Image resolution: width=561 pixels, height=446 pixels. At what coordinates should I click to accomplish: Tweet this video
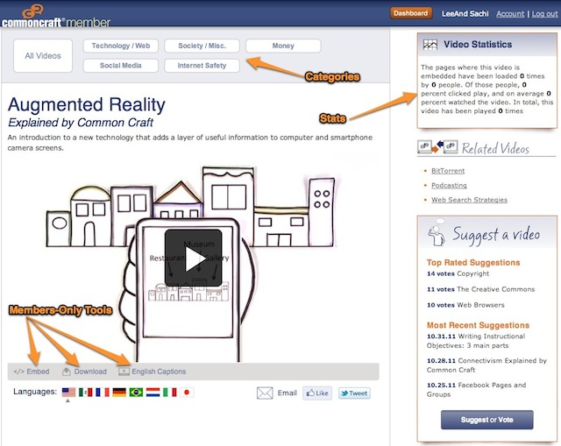click(x=354, y=393)
